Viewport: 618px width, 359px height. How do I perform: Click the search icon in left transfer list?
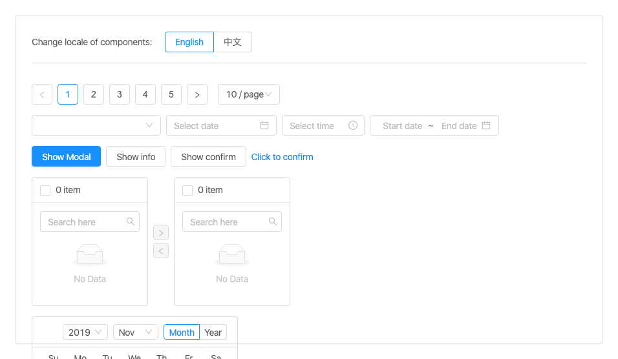pyautogui.click(x=131, y=221)
